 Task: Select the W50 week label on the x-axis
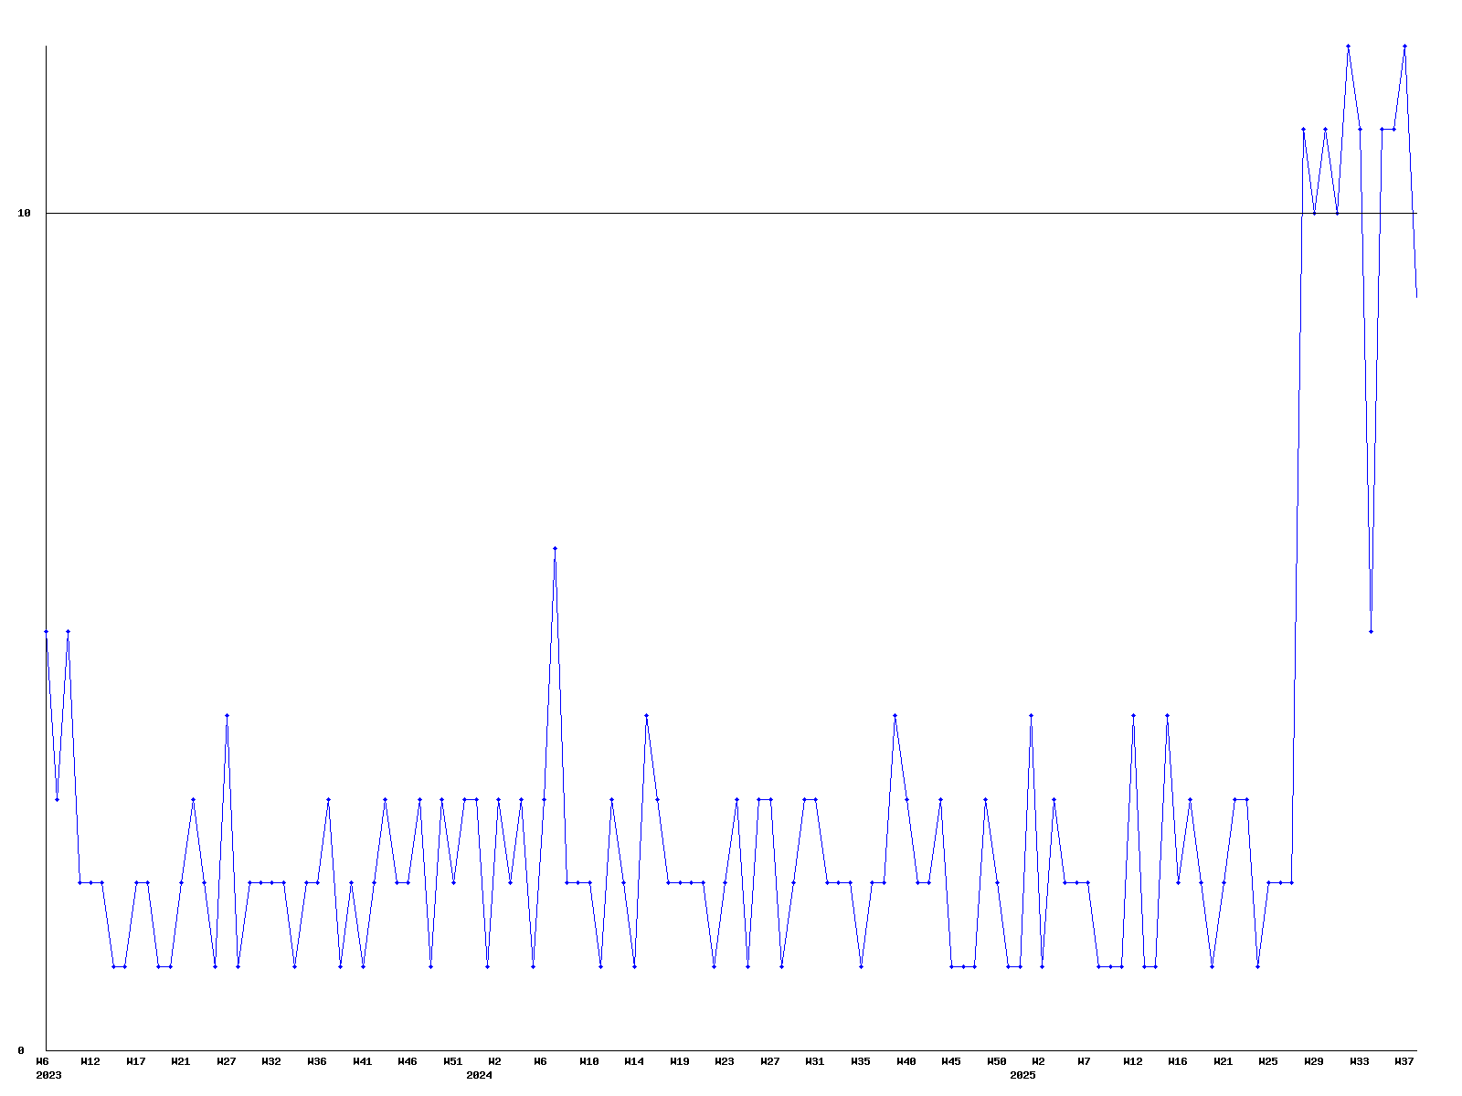point(997,1061)
